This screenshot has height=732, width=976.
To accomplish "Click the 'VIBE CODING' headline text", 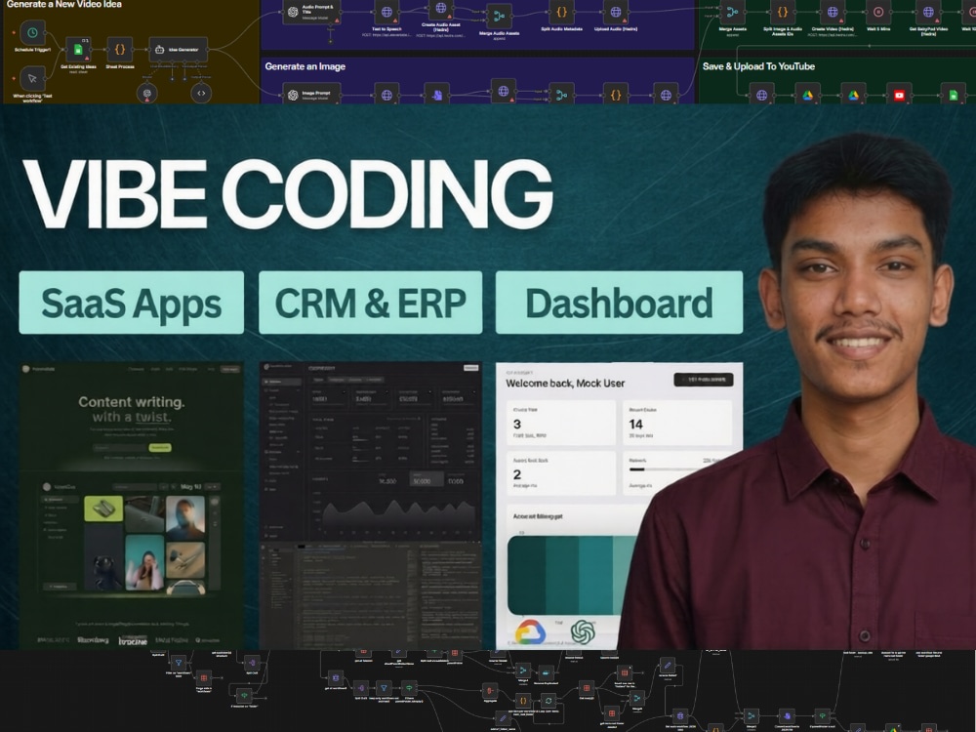I will coord(288,193).
